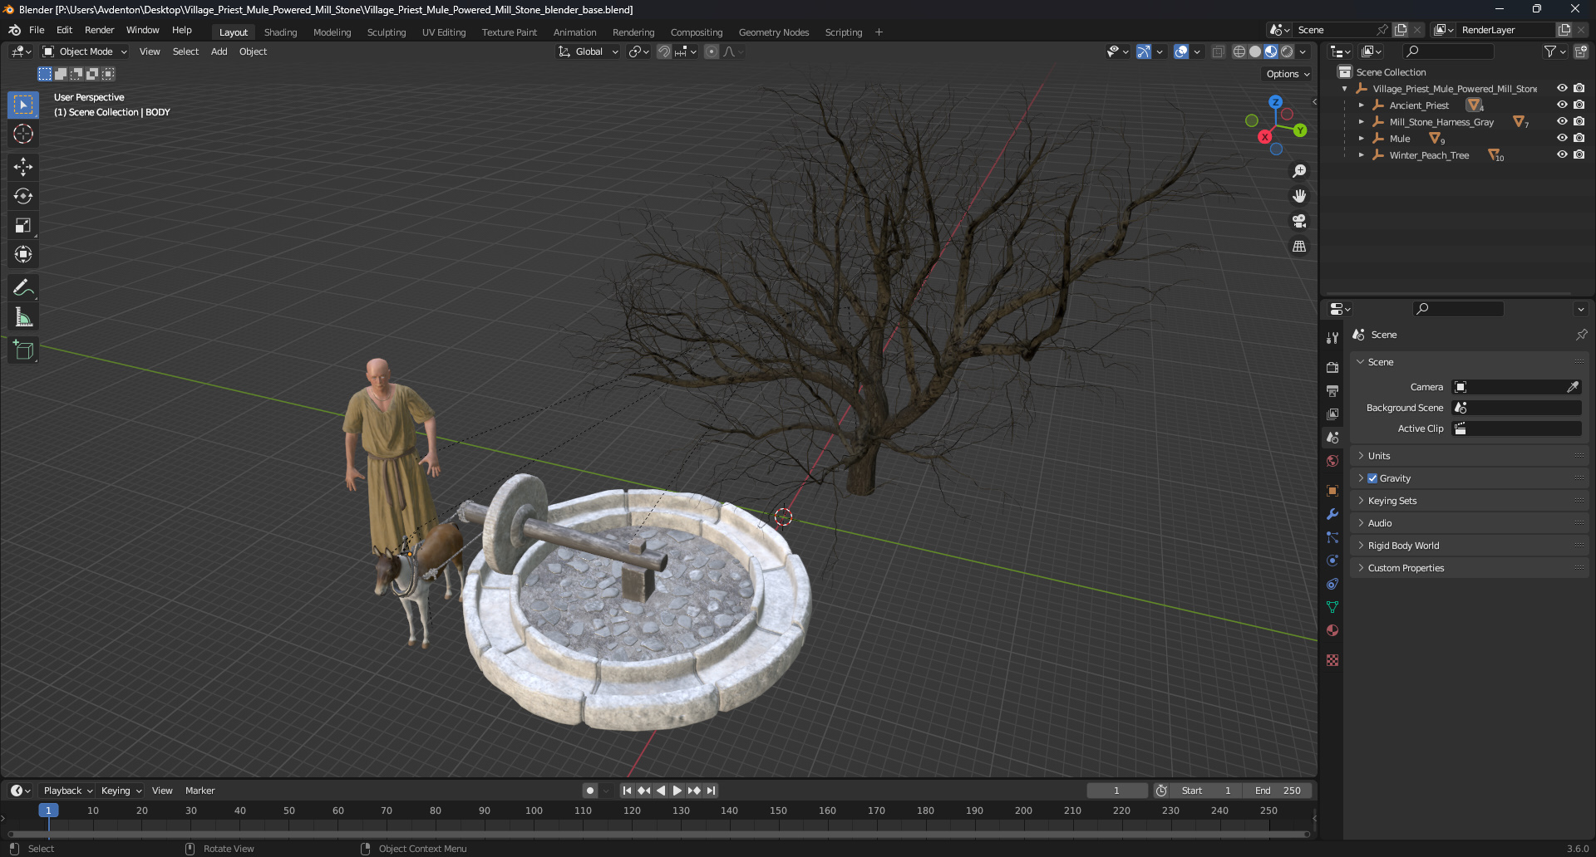
Task: Open the Object properties tab
Action: click(1332, 491)
